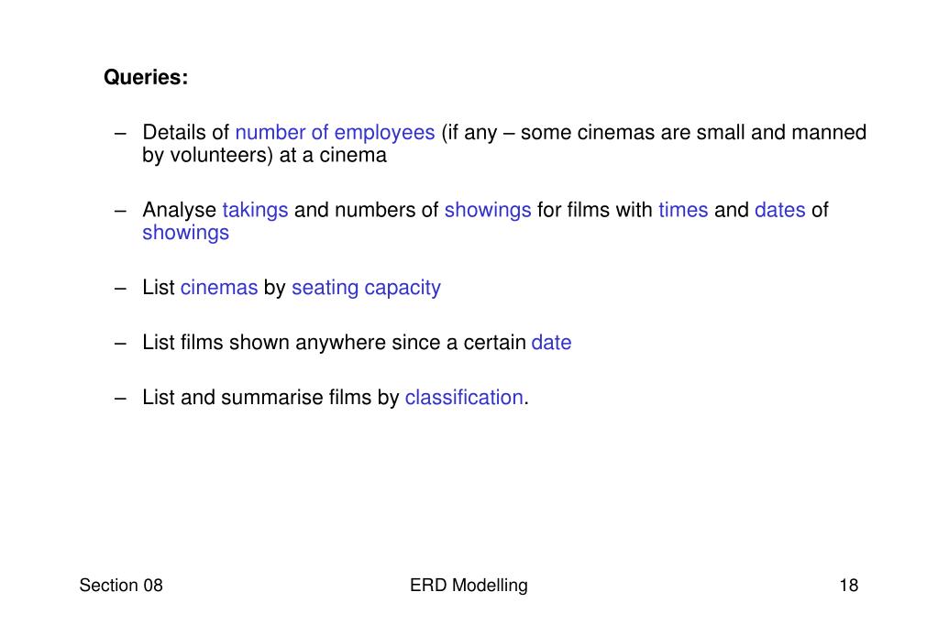This screenshot has height=625, width=938.
Task: Click the blue 'cinemas' text
Action: point(219,288)
